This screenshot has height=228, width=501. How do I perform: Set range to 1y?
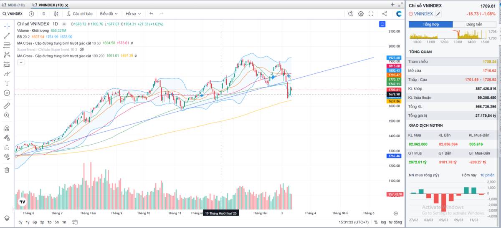click(28, 222)
